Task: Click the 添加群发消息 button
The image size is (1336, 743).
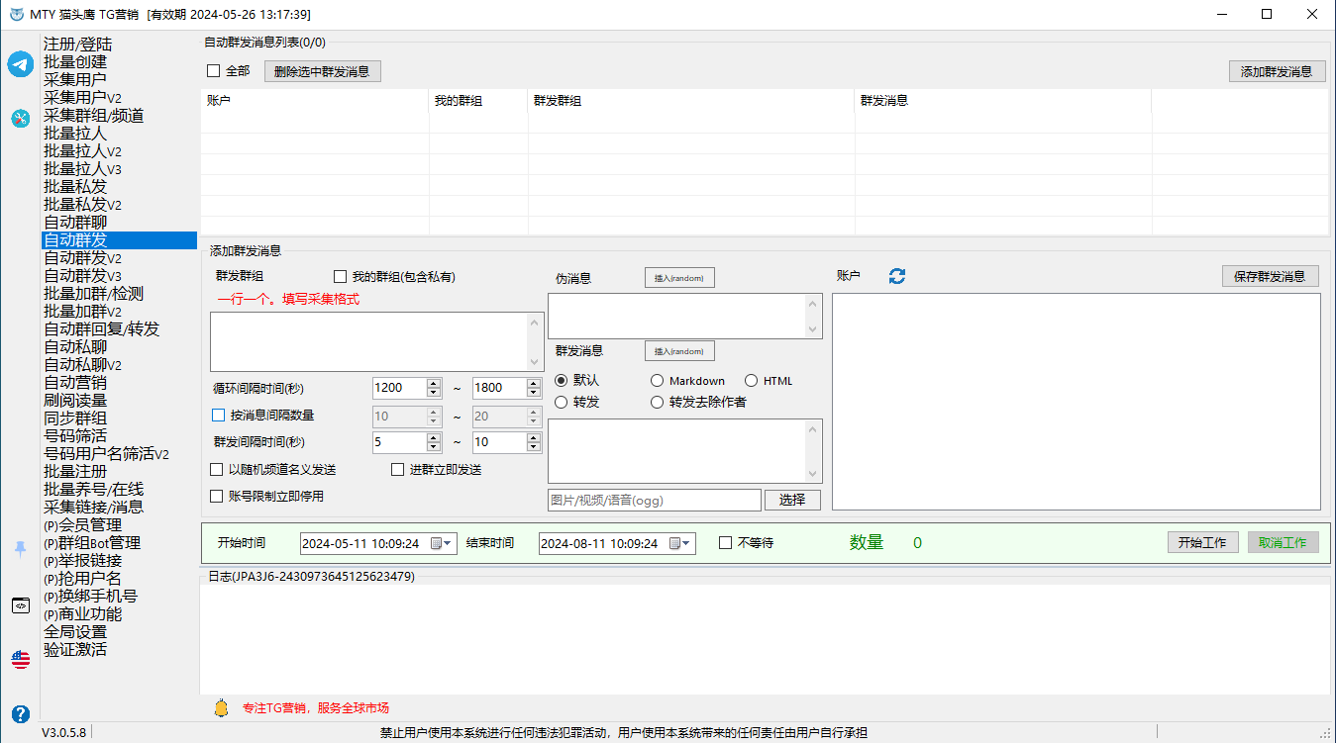Action: click(1277, 71)
